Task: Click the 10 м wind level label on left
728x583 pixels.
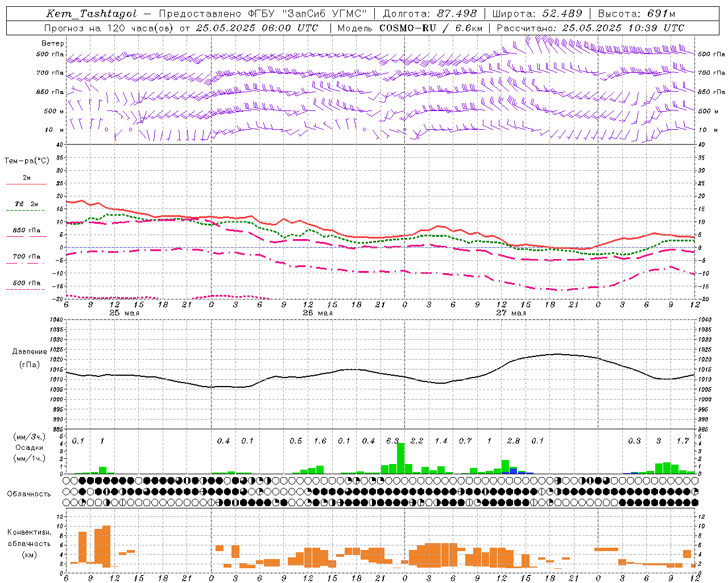Action: pyautogui.click(x=55, y=130)
